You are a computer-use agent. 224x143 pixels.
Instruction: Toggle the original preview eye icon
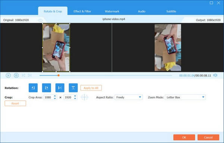40,20
